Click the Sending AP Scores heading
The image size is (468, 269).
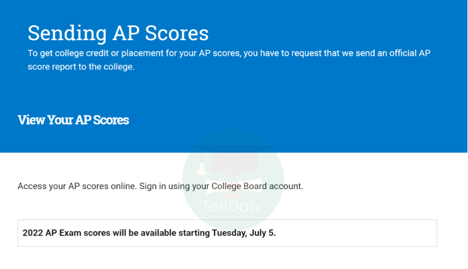tap(118, 33)
